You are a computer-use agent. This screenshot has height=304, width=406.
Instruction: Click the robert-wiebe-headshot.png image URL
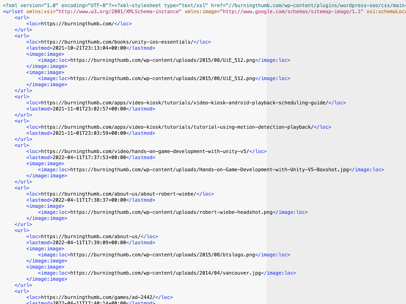(171, 212)
